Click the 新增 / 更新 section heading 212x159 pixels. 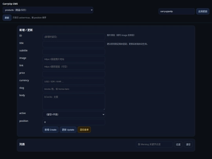26,30
